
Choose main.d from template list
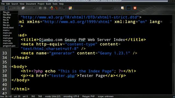tap(9, 35)
